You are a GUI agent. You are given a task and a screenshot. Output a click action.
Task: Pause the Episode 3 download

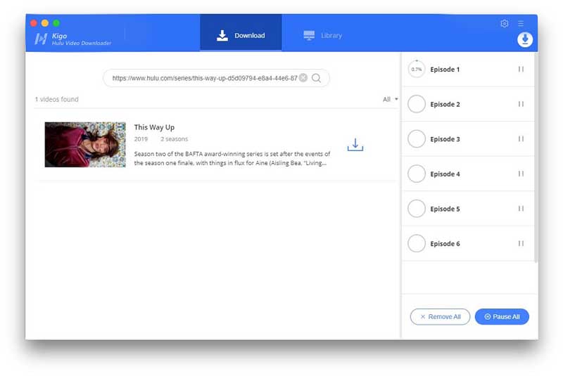(x=521, y=138)
